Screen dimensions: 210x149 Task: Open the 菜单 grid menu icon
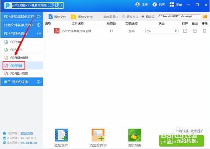click(x=172, y=5)
